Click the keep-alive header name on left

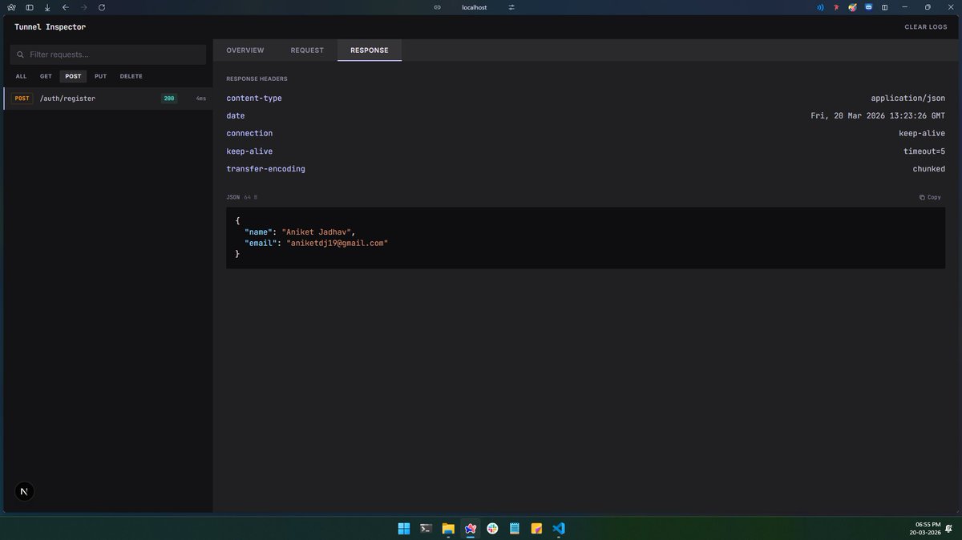point(249,151)
